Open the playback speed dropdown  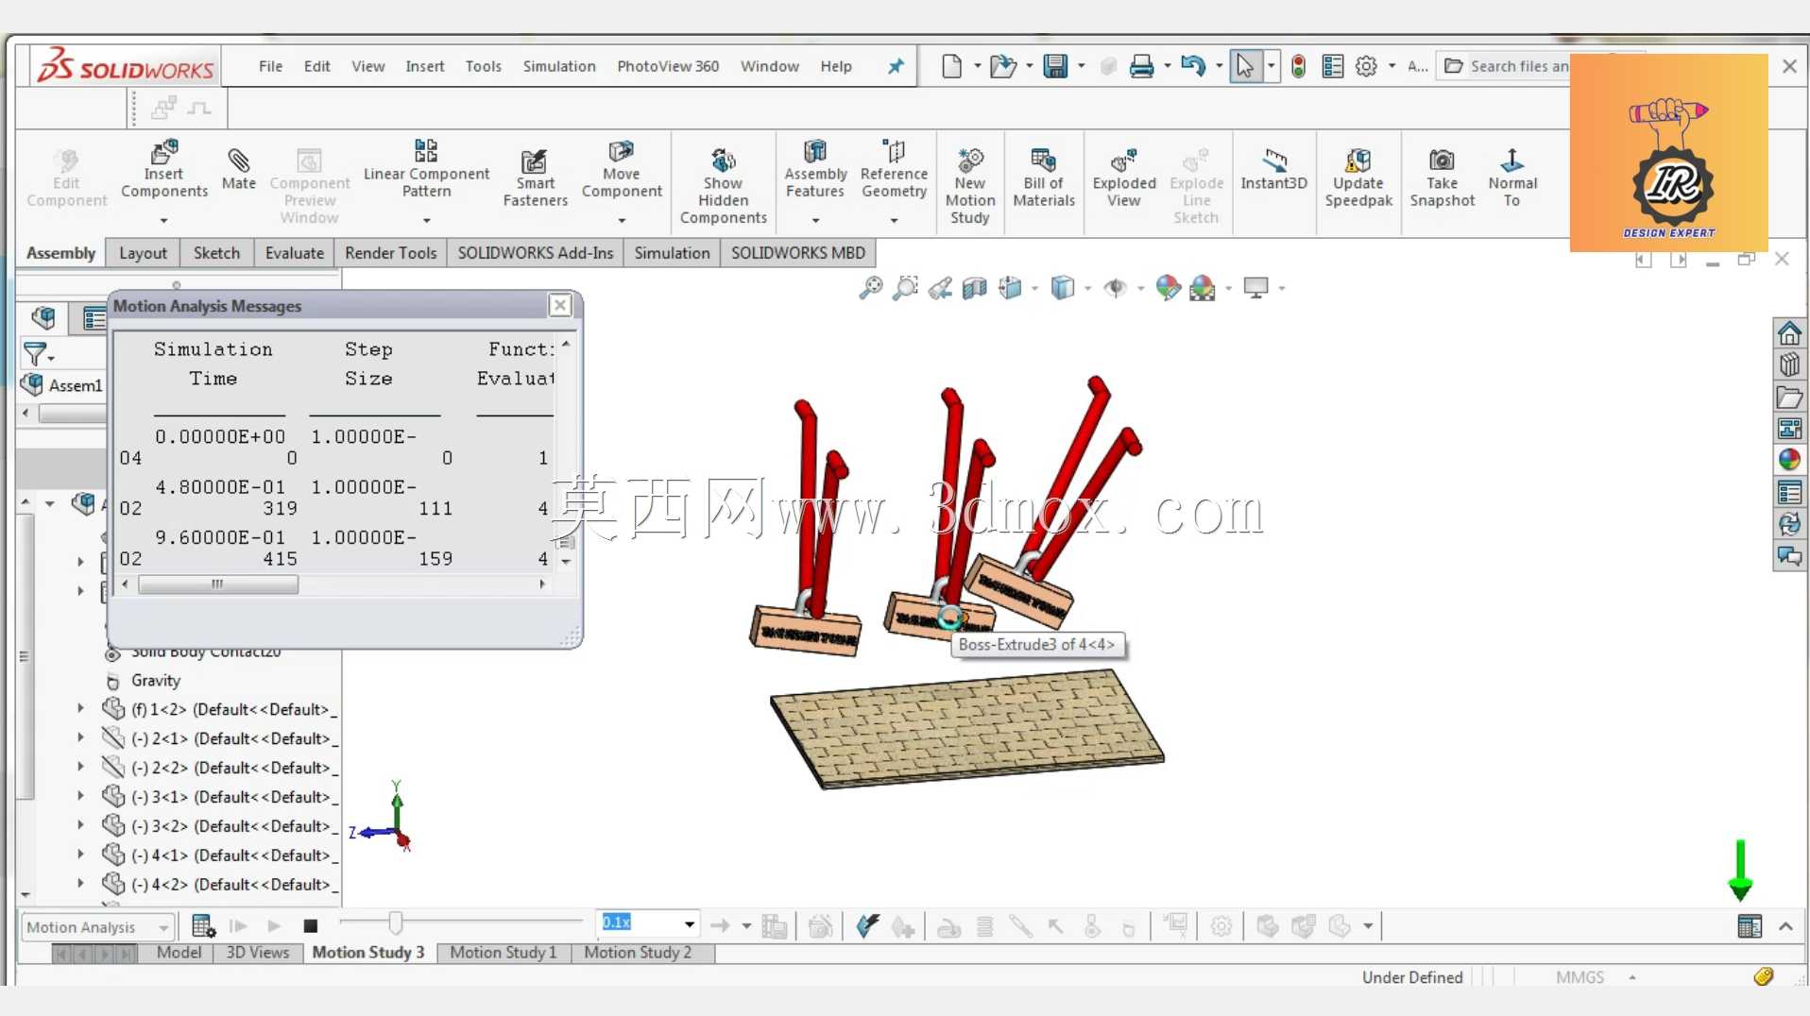point(690,924)
